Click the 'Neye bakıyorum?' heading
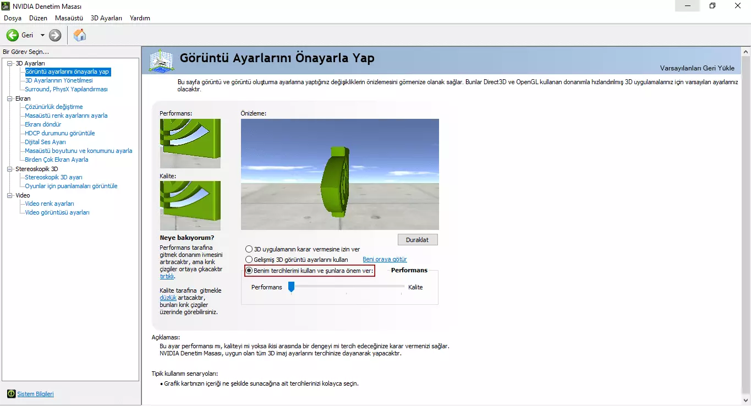The image size is (751, 406). [187, 238]
